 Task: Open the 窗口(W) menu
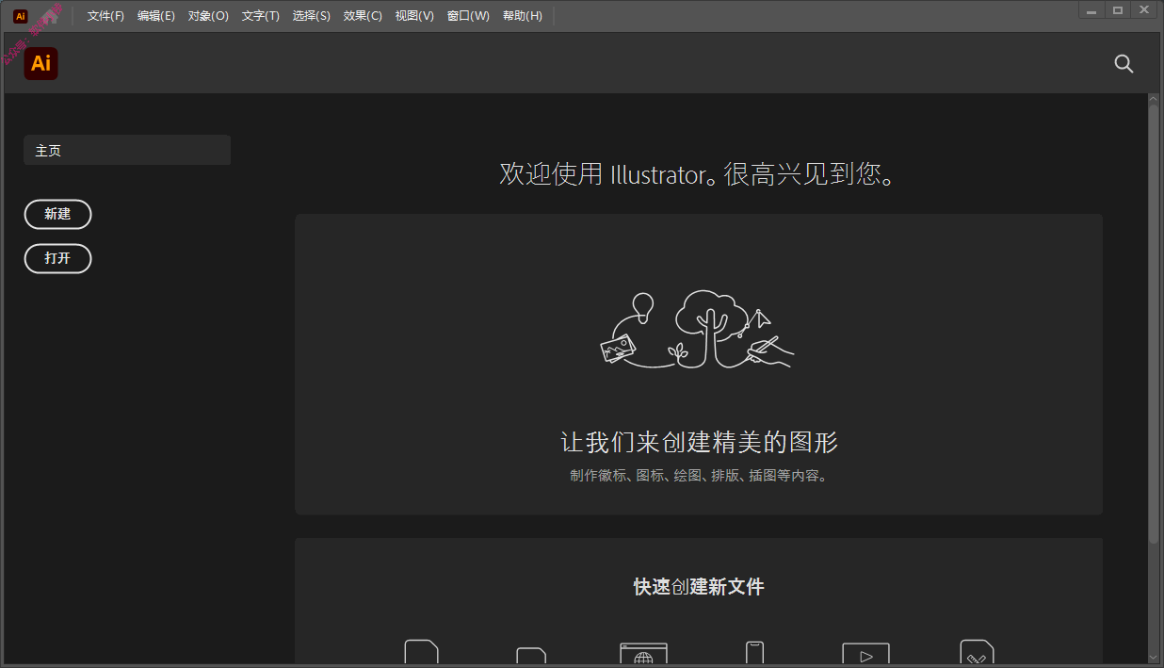(x=468, y=16)
